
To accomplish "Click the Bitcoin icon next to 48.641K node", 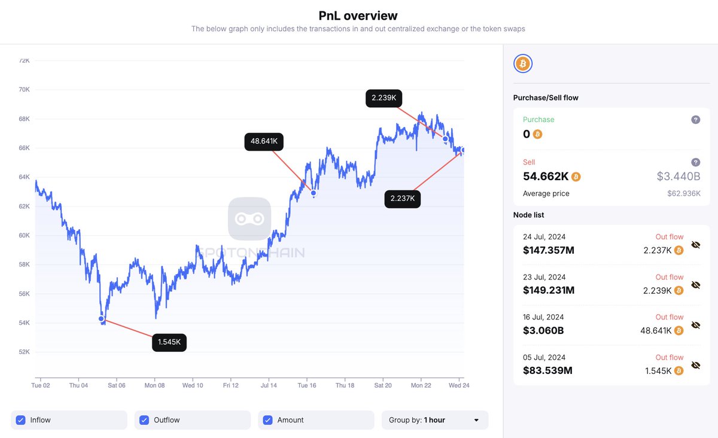I will [x=679, y=331].
